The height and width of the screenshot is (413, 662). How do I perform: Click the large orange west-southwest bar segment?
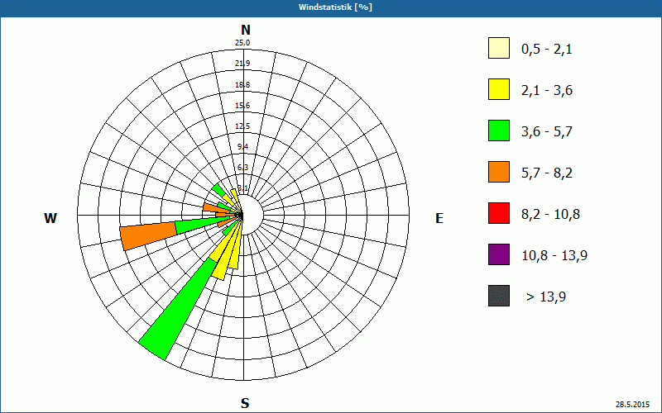tap(148, 236)
